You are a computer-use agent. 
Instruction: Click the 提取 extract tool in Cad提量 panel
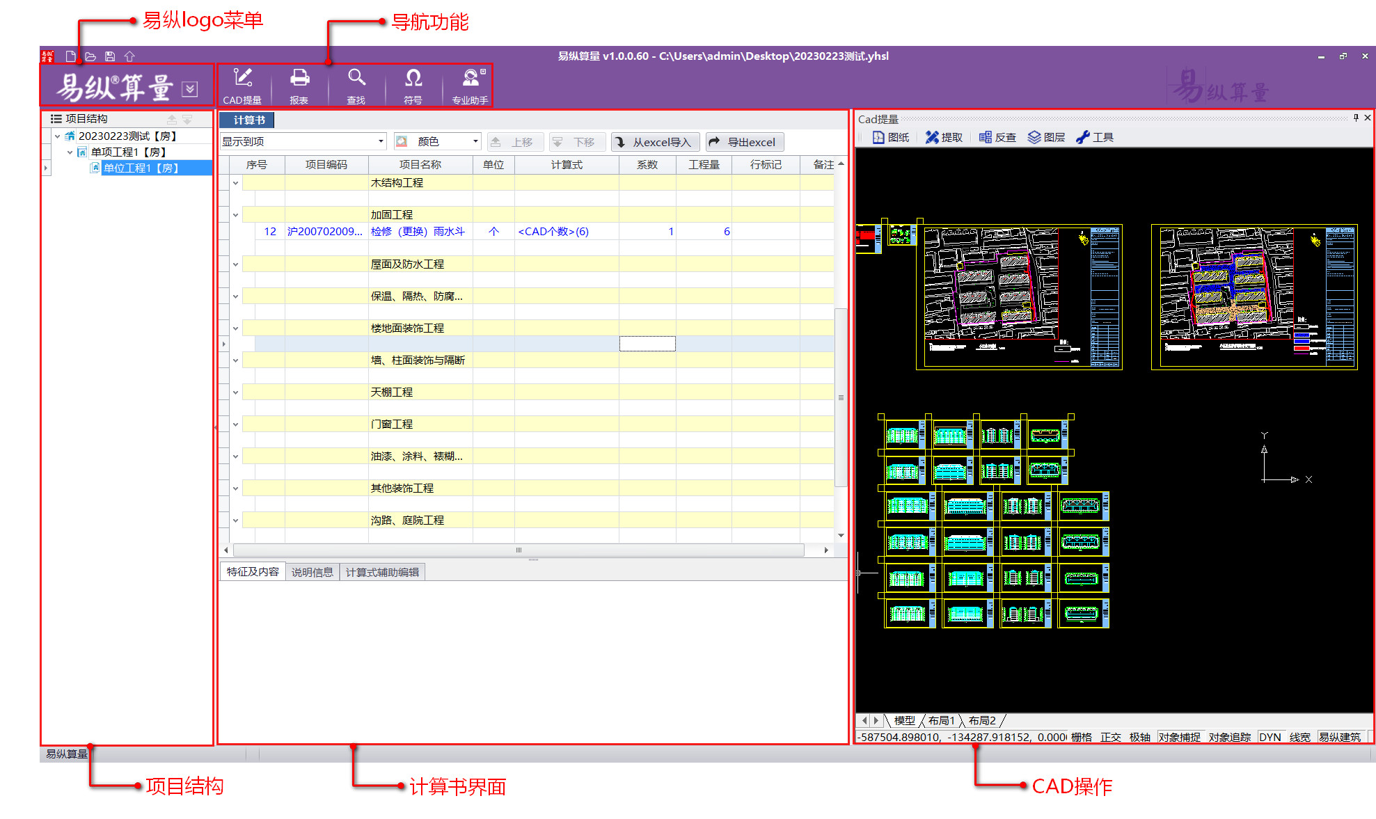coord(944,137)
